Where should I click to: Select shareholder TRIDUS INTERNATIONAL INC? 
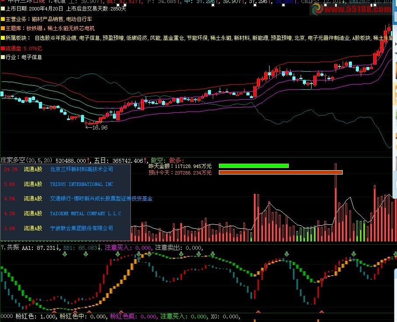pos(81,184)
